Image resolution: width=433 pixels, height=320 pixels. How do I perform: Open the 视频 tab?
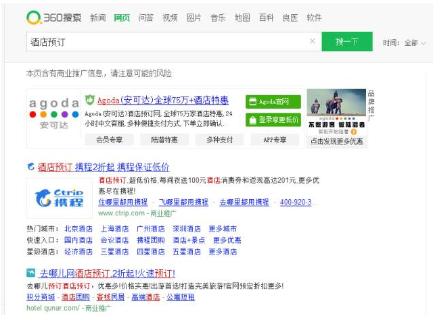(x=170, y=18)
